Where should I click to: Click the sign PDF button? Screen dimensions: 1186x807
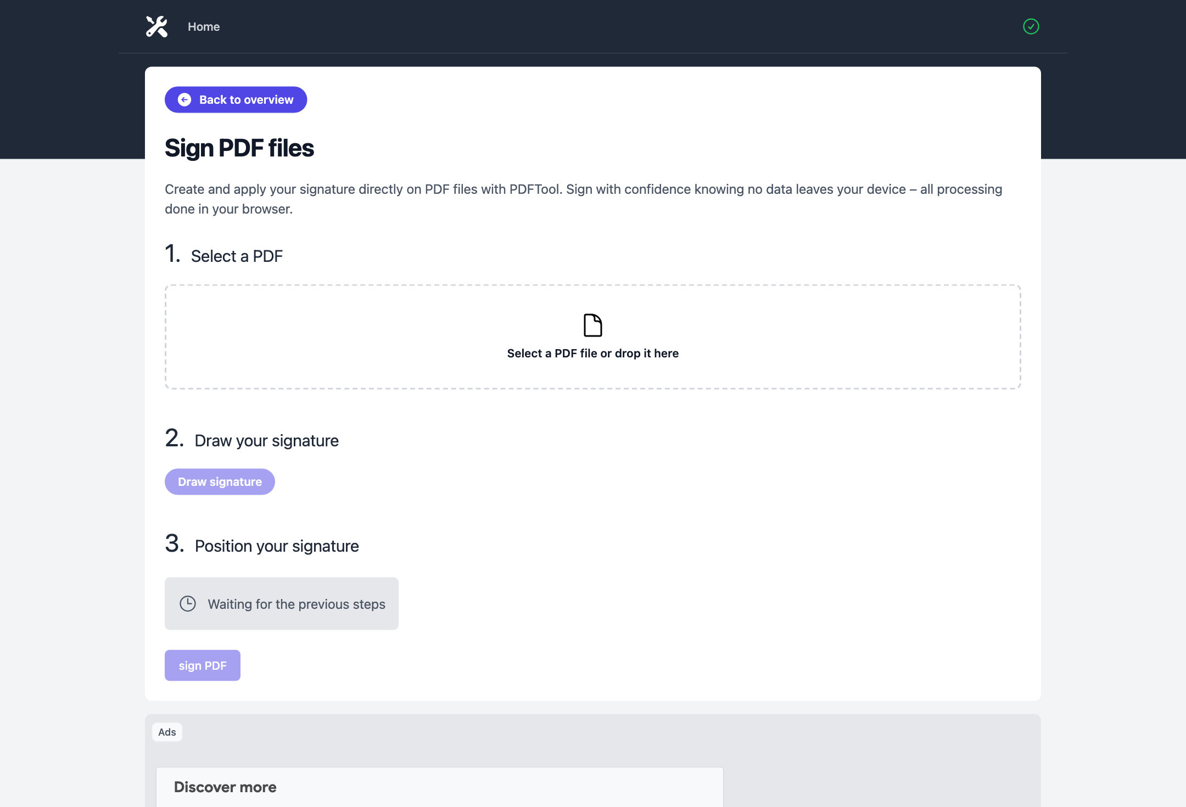click(202, 665)
